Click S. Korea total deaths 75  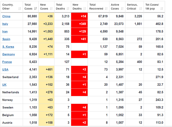[x=67, y=47]
